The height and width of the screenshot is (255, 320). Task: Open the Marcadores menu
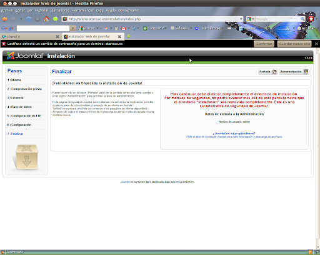click(60, 11)
